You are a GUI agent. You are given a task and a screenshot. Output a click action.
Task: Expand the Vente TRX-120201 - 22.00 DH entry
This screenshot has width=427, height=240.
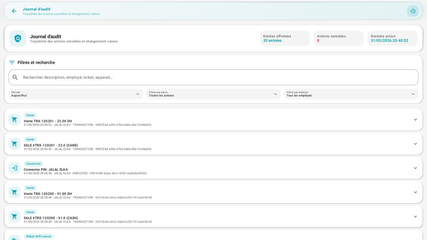pyautogui.click(x=415, y=119)
